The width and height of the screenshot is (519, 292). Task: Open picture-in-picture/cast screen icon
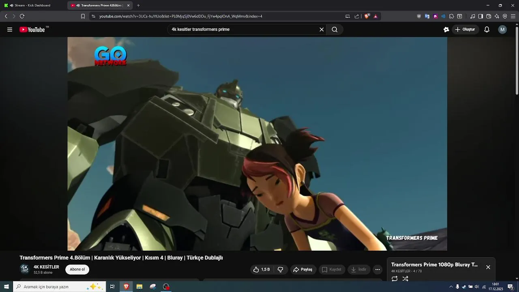(347, 16)
